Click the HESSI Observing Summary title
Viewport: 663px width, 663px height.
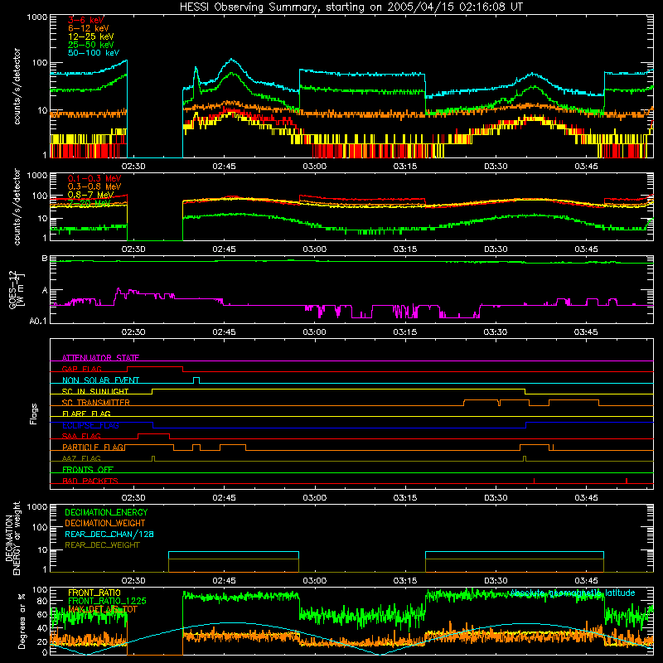coord(351,7)
